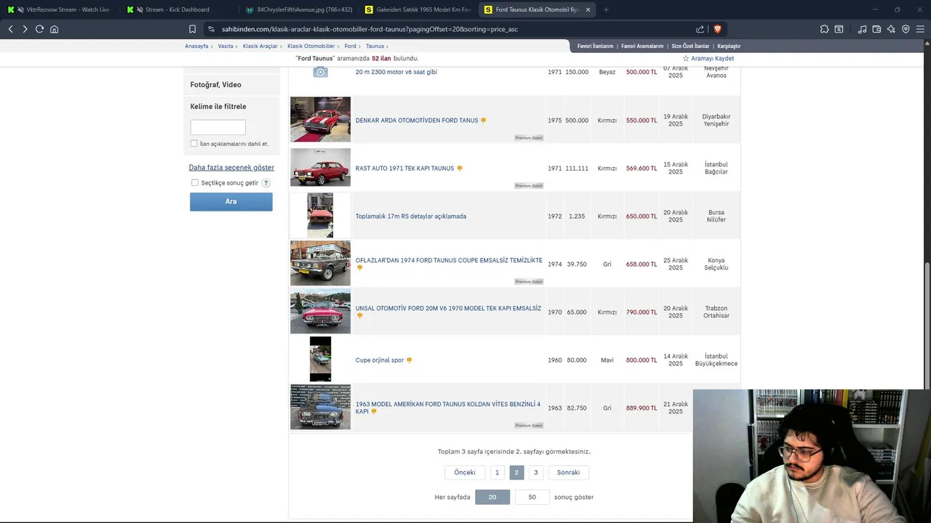The height and width of the screenshot is (523, 931).
Task: Open Anasayfa breadcrumb link
Action: coord(196,46)
